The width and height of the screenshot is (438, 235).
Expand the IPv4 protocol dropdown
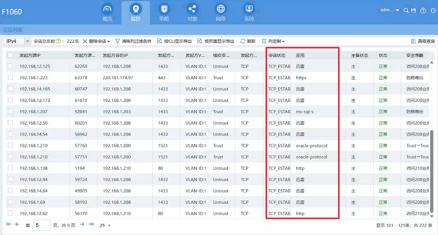(x=28, y=41)
